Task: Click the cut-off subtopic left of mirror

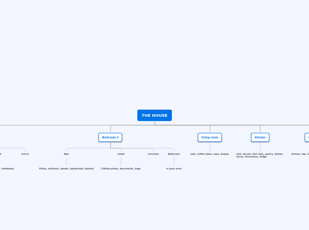Action: [x=0, y=154]
